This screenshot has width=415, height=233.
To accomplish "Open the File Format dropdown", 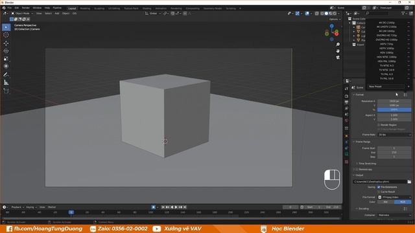I will [x=394, y=197].
